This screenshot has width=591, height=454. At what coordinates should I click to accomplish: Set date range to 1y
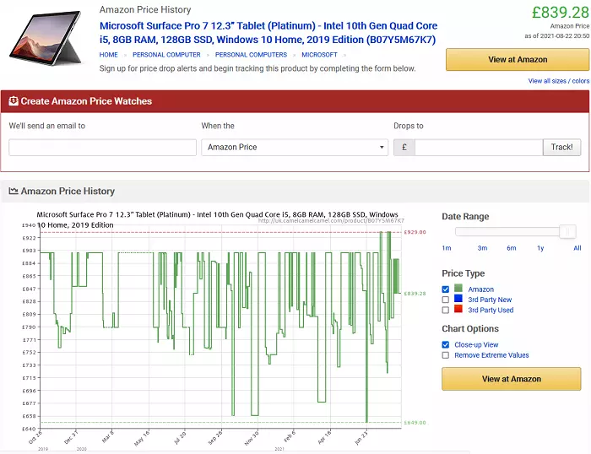coord(540,248)
